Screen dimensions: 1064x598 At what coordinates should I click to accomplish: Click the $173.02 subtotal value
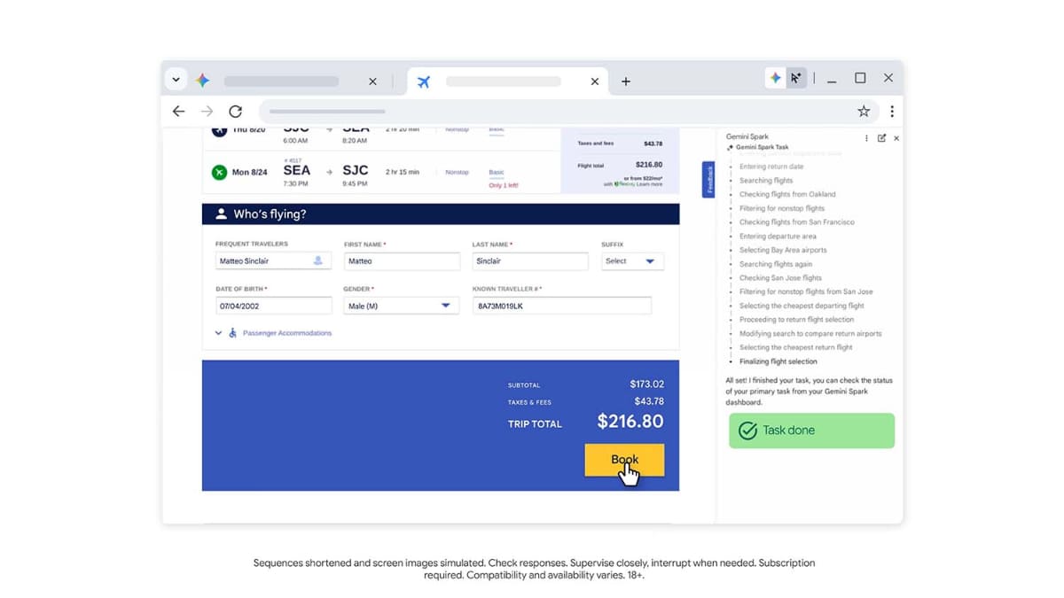tap(646, 384)
